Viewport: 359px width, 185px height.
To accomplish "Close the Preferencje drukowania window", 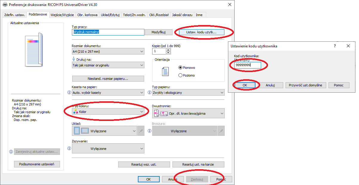I will pyautogui.click(x=229, y=4).
